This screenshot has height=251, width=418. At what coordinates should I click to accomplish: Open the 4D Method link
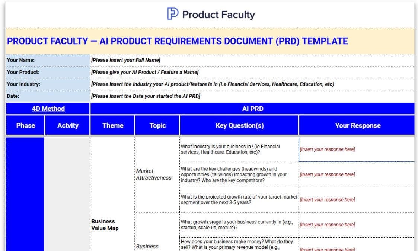click(48, 109)
